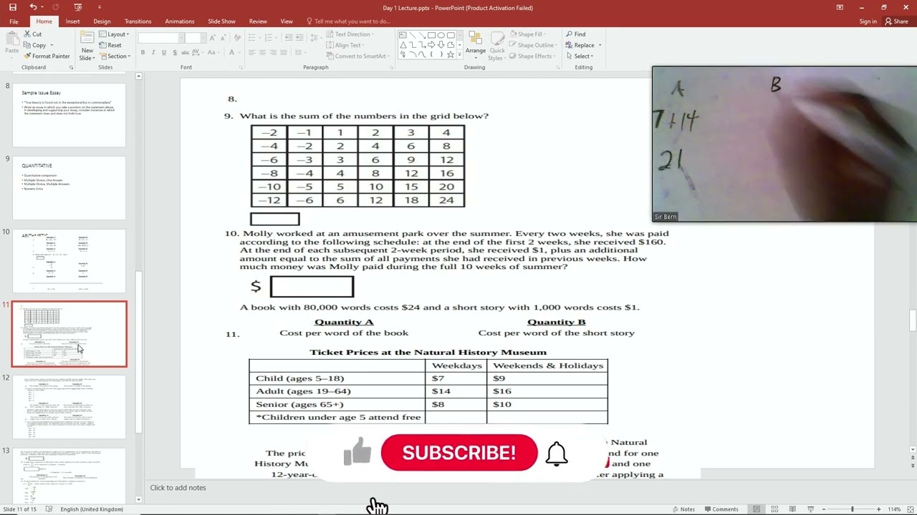The height and width of the screenshot is (515, 917).
Task: Open the File tab
Action: coord(14,21)
